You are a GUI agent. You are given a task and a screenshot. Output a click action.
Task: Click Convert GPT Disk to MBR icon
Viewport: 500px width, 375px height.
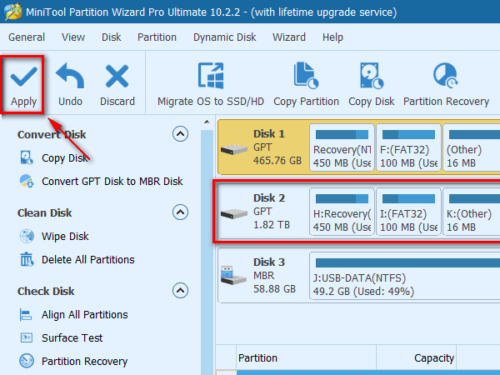point(27,181)
